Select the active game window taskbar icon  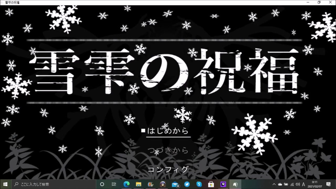click(x=235, y=184)
